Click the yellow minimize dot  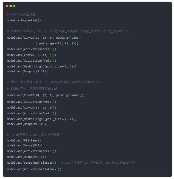coord(11,6)
